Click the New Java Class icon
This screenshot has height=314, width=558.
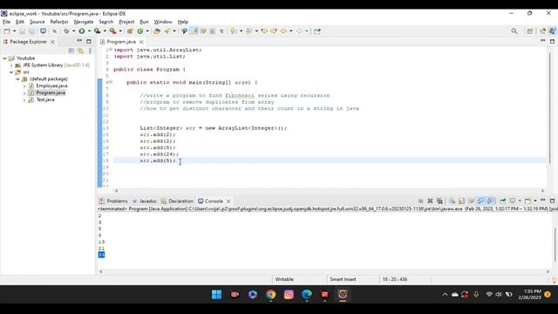pyautogui.click(x=140, y=31)
